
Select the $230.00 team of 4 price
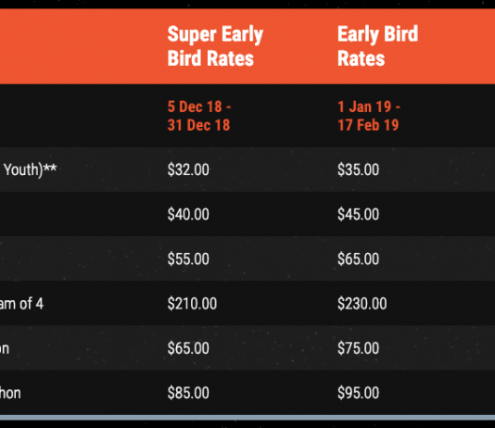pyautogui.click(x=362, y=304)
